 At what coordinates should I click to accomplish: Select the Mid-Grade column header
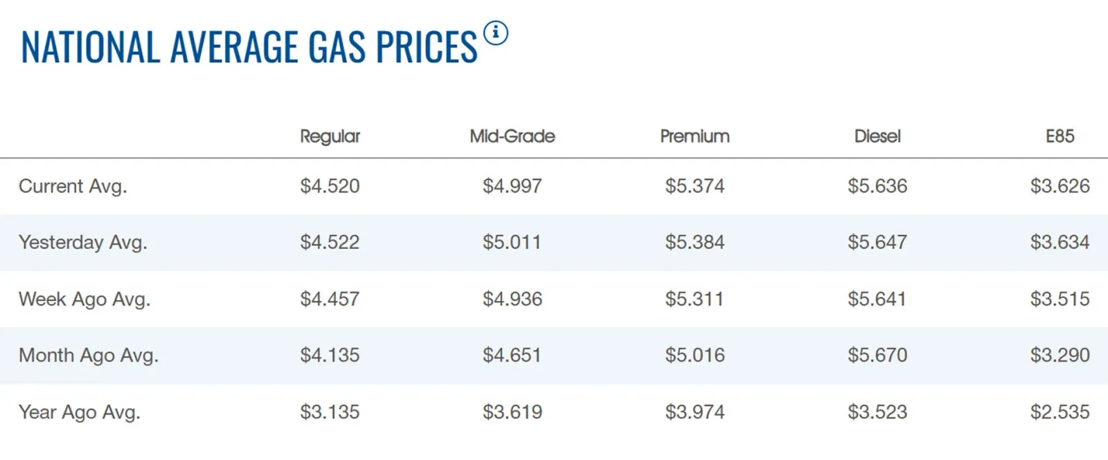point(512,136)
